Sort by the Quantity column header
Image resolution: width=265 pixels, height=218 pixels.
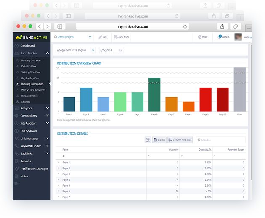pos(173,150)
